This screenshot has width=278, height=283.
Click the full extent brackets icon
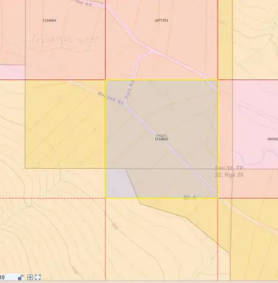click(38, 277)
